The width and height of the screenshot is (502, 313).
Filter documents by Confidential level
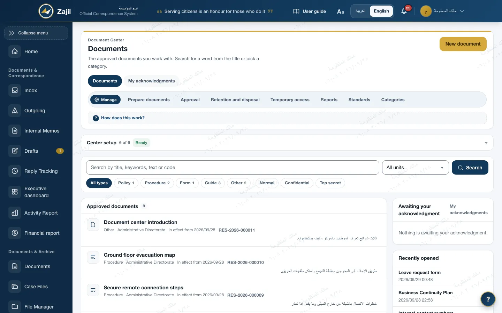click(297, 183)
